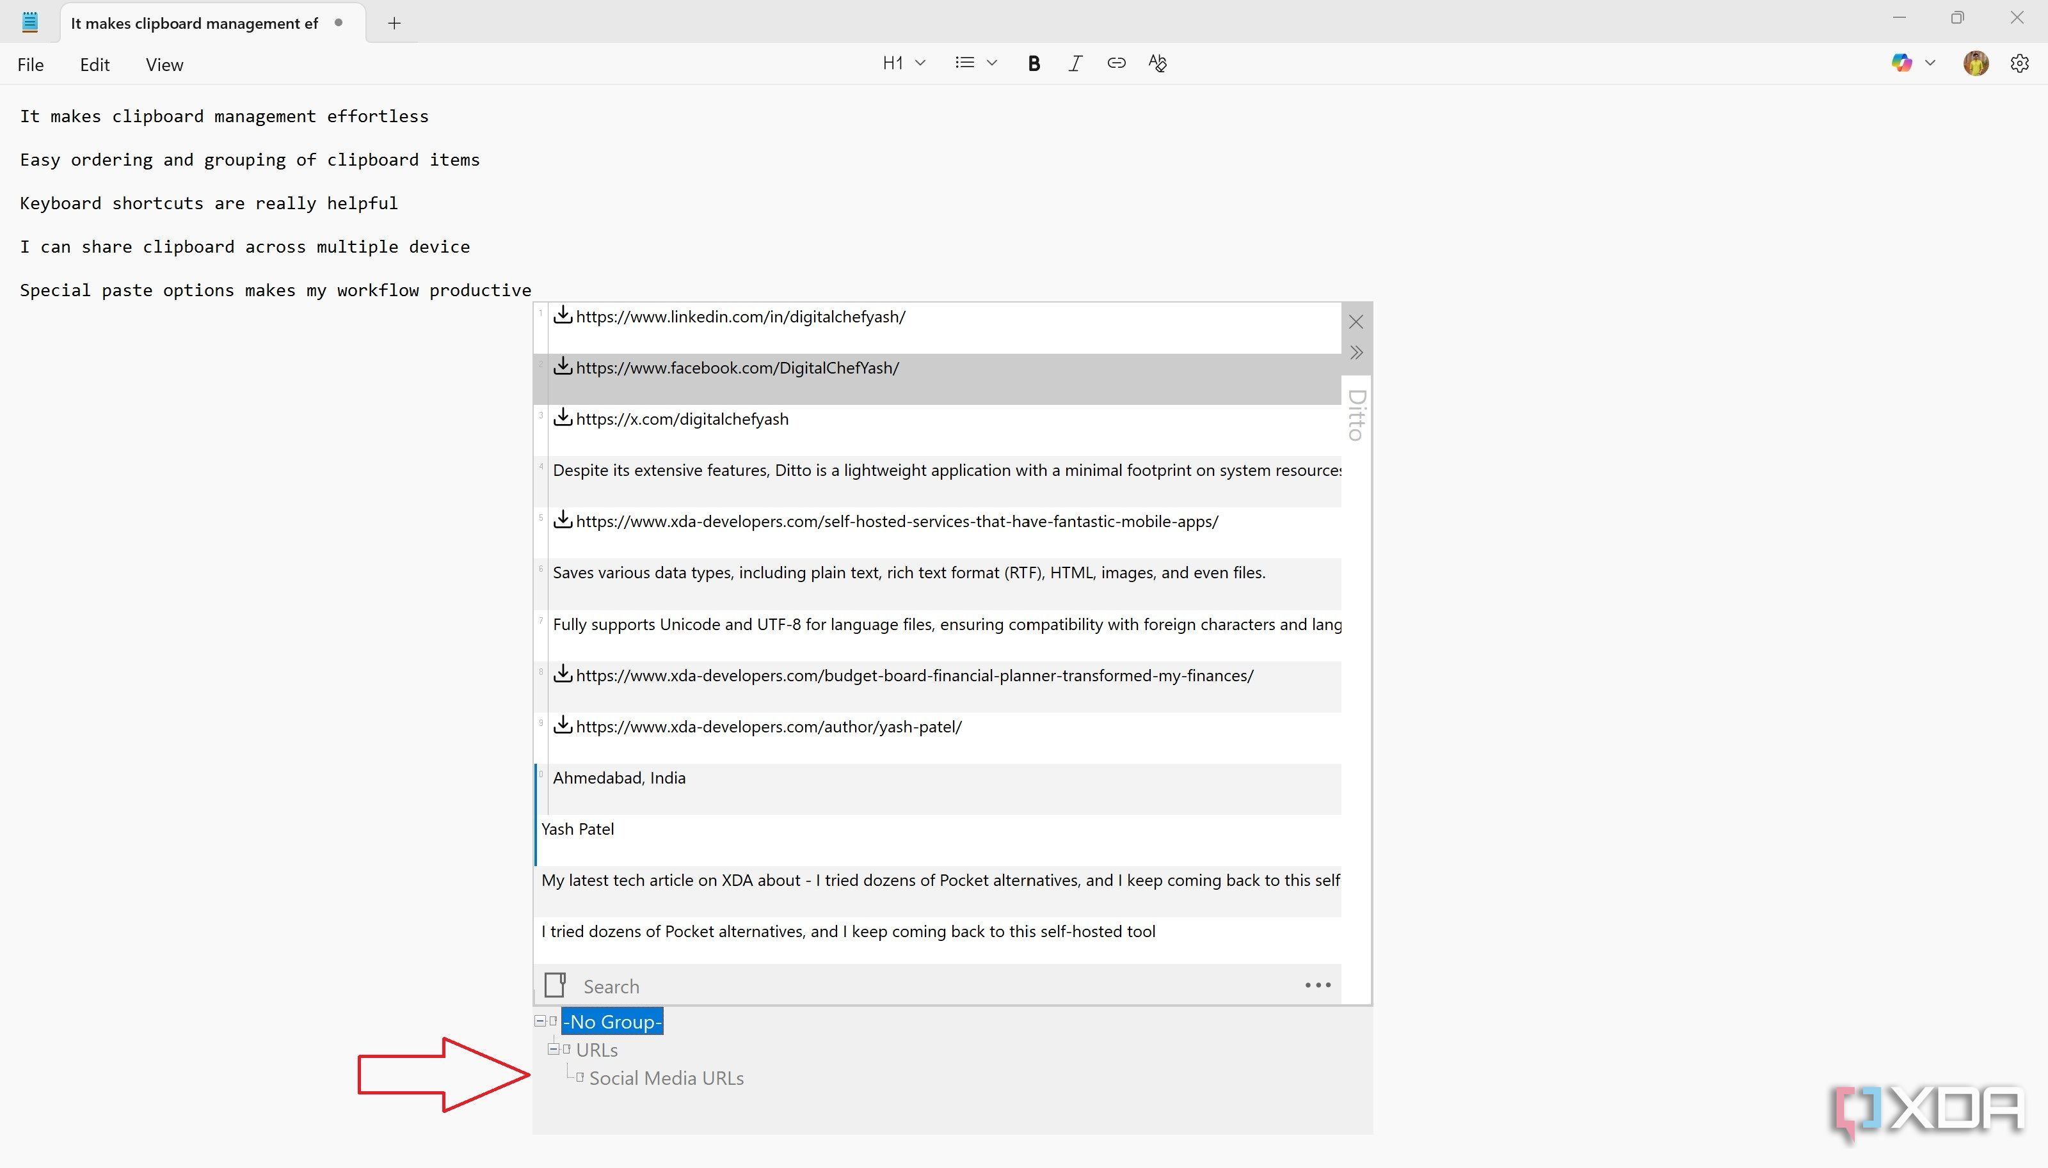Collapse the -No Group- tree node
Screen dimensions: 2048x1168
[x=540, y=1021]
